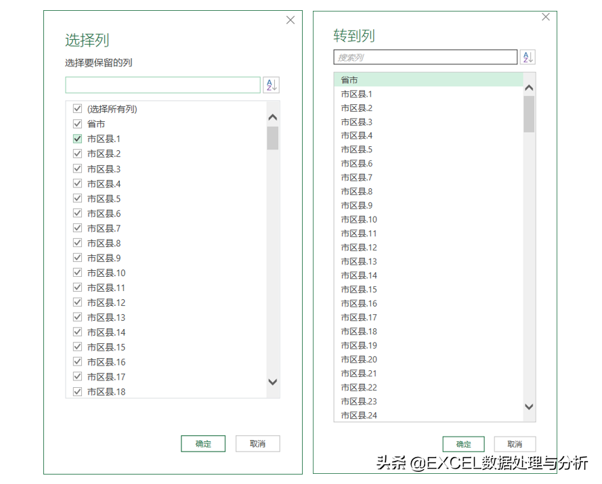The width and height of the screenshot is (602, 484).
Task: Select 市区县.17 in 转到列 list
Action: click(429, 317)
